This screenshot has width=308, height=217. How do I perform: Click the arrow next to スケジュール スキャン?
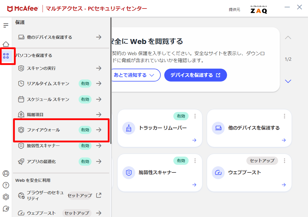(x=99, y=99)
